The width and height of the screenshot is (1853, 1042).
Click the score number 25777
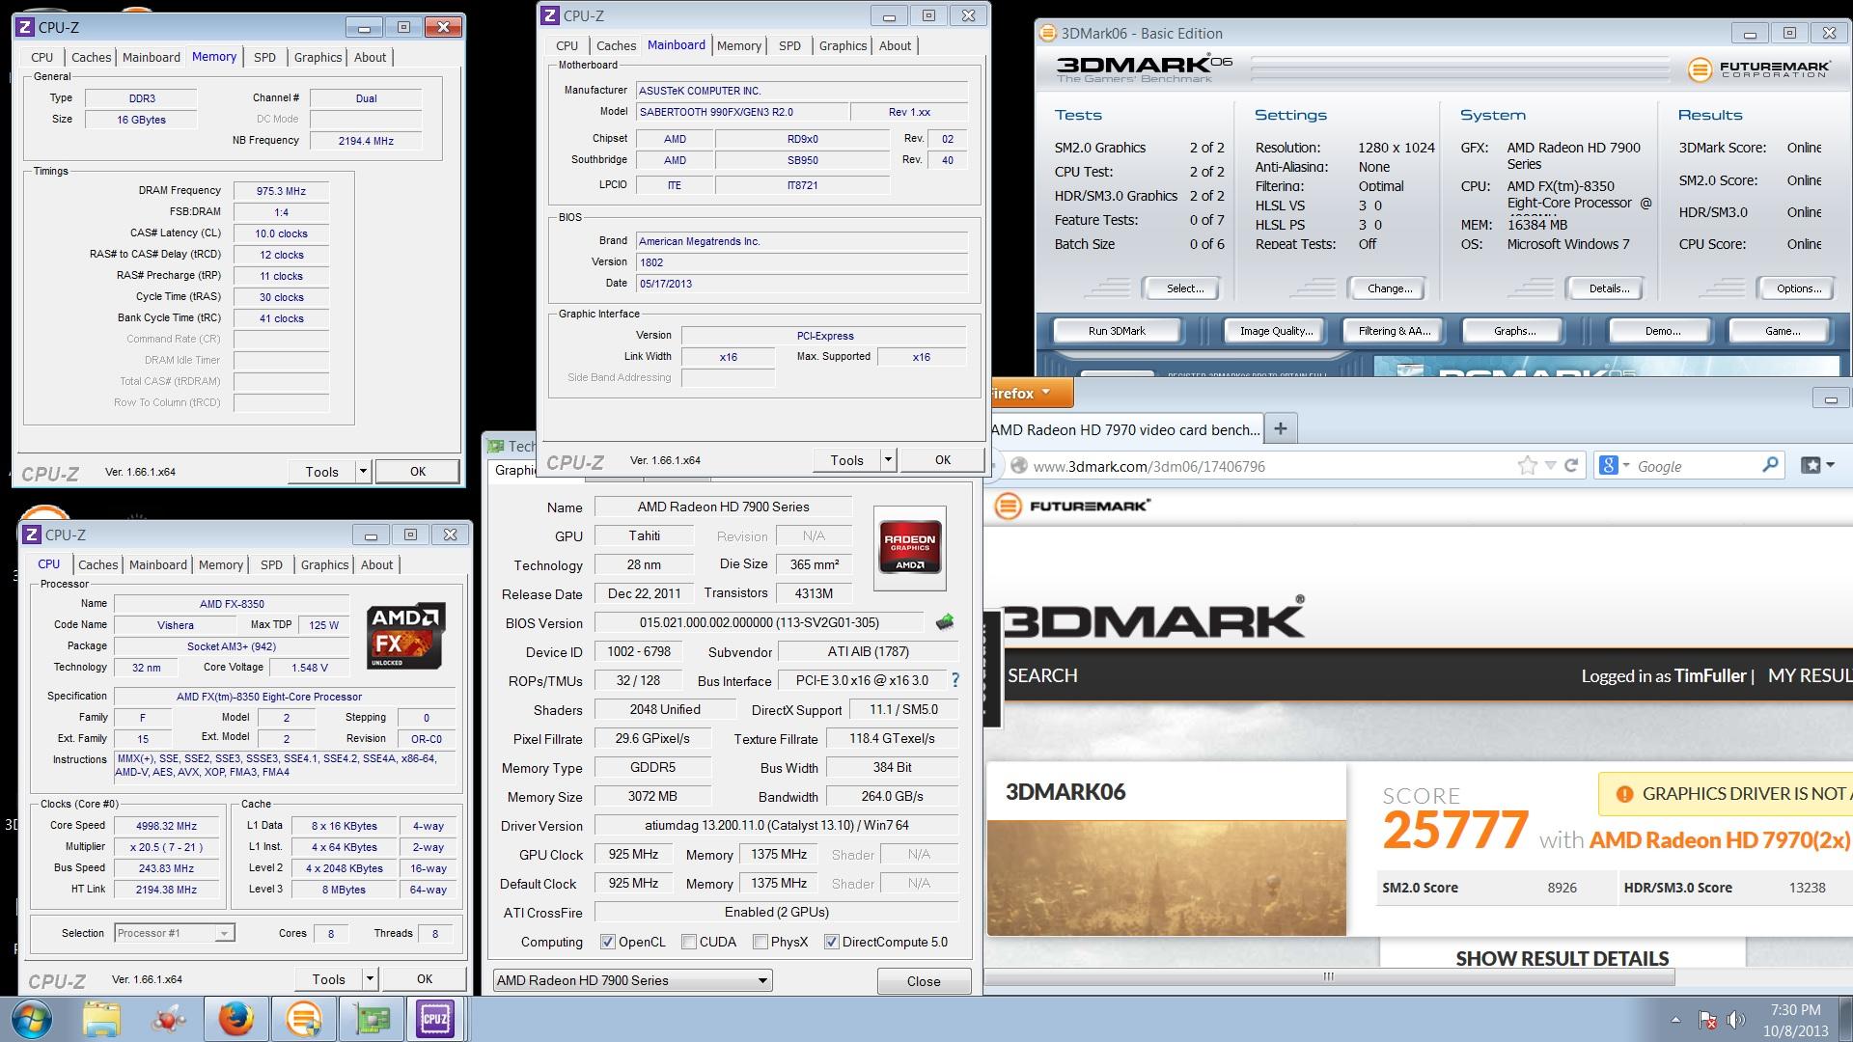1454,831
